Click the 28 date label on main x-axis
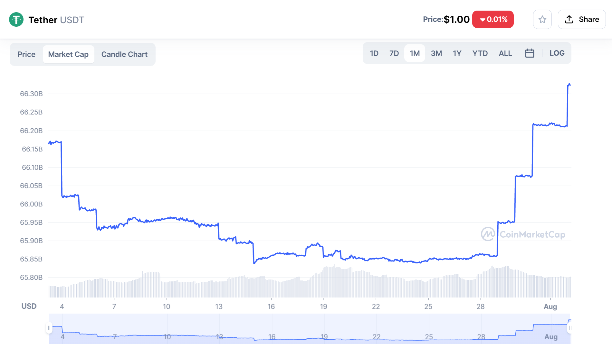612x357 pixels. click(481, 307)
